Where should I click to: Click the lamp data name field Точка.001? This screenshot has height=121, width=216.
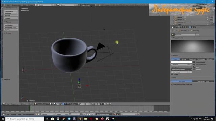coord(185,35)
